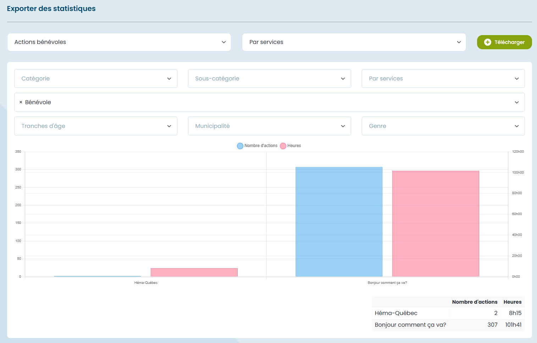537x343 pixels.
Task: Open the Genre filter dropdown
Action: point(443,126)
